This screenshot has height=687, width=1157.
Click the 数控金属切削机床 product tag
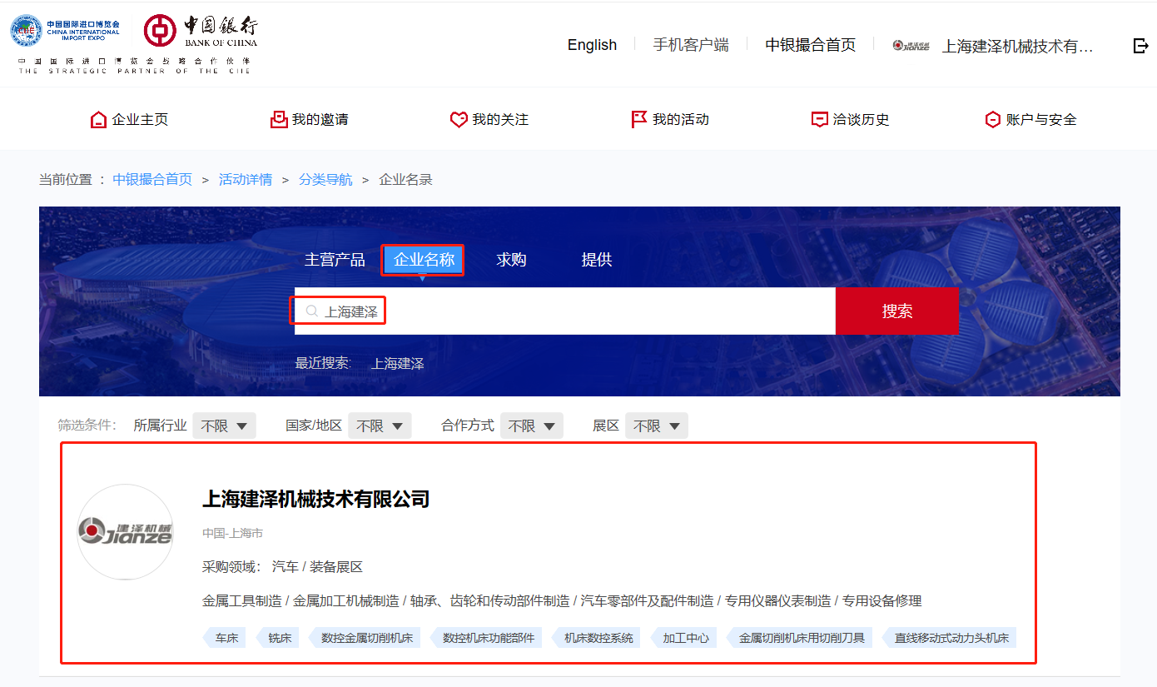pyautogui.click(x=365, y=639)
